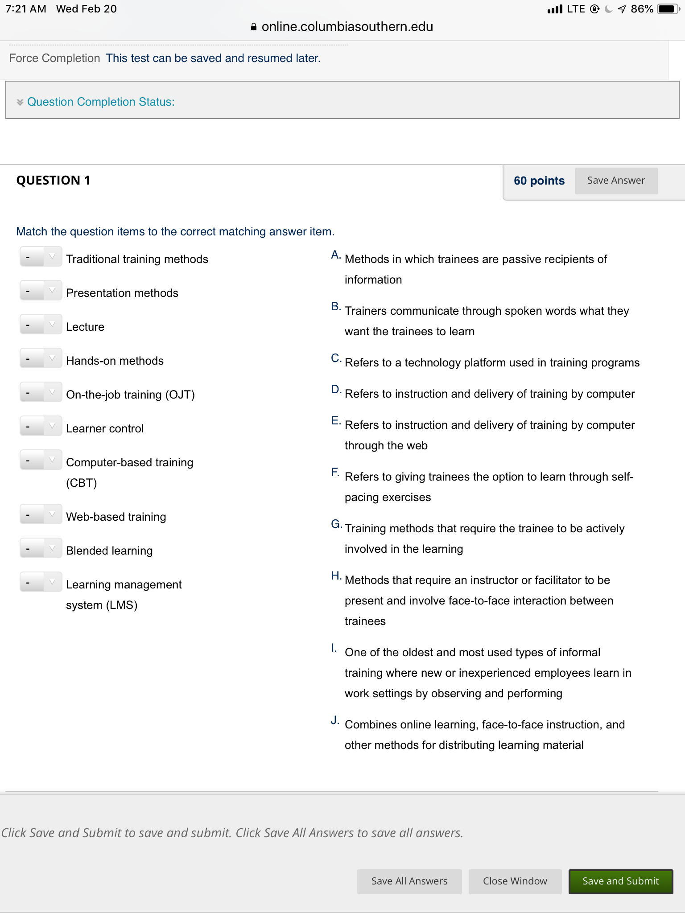
Task: Open dropdown for Blended learning
Action: pyautogui.click(x=41, y=548)
